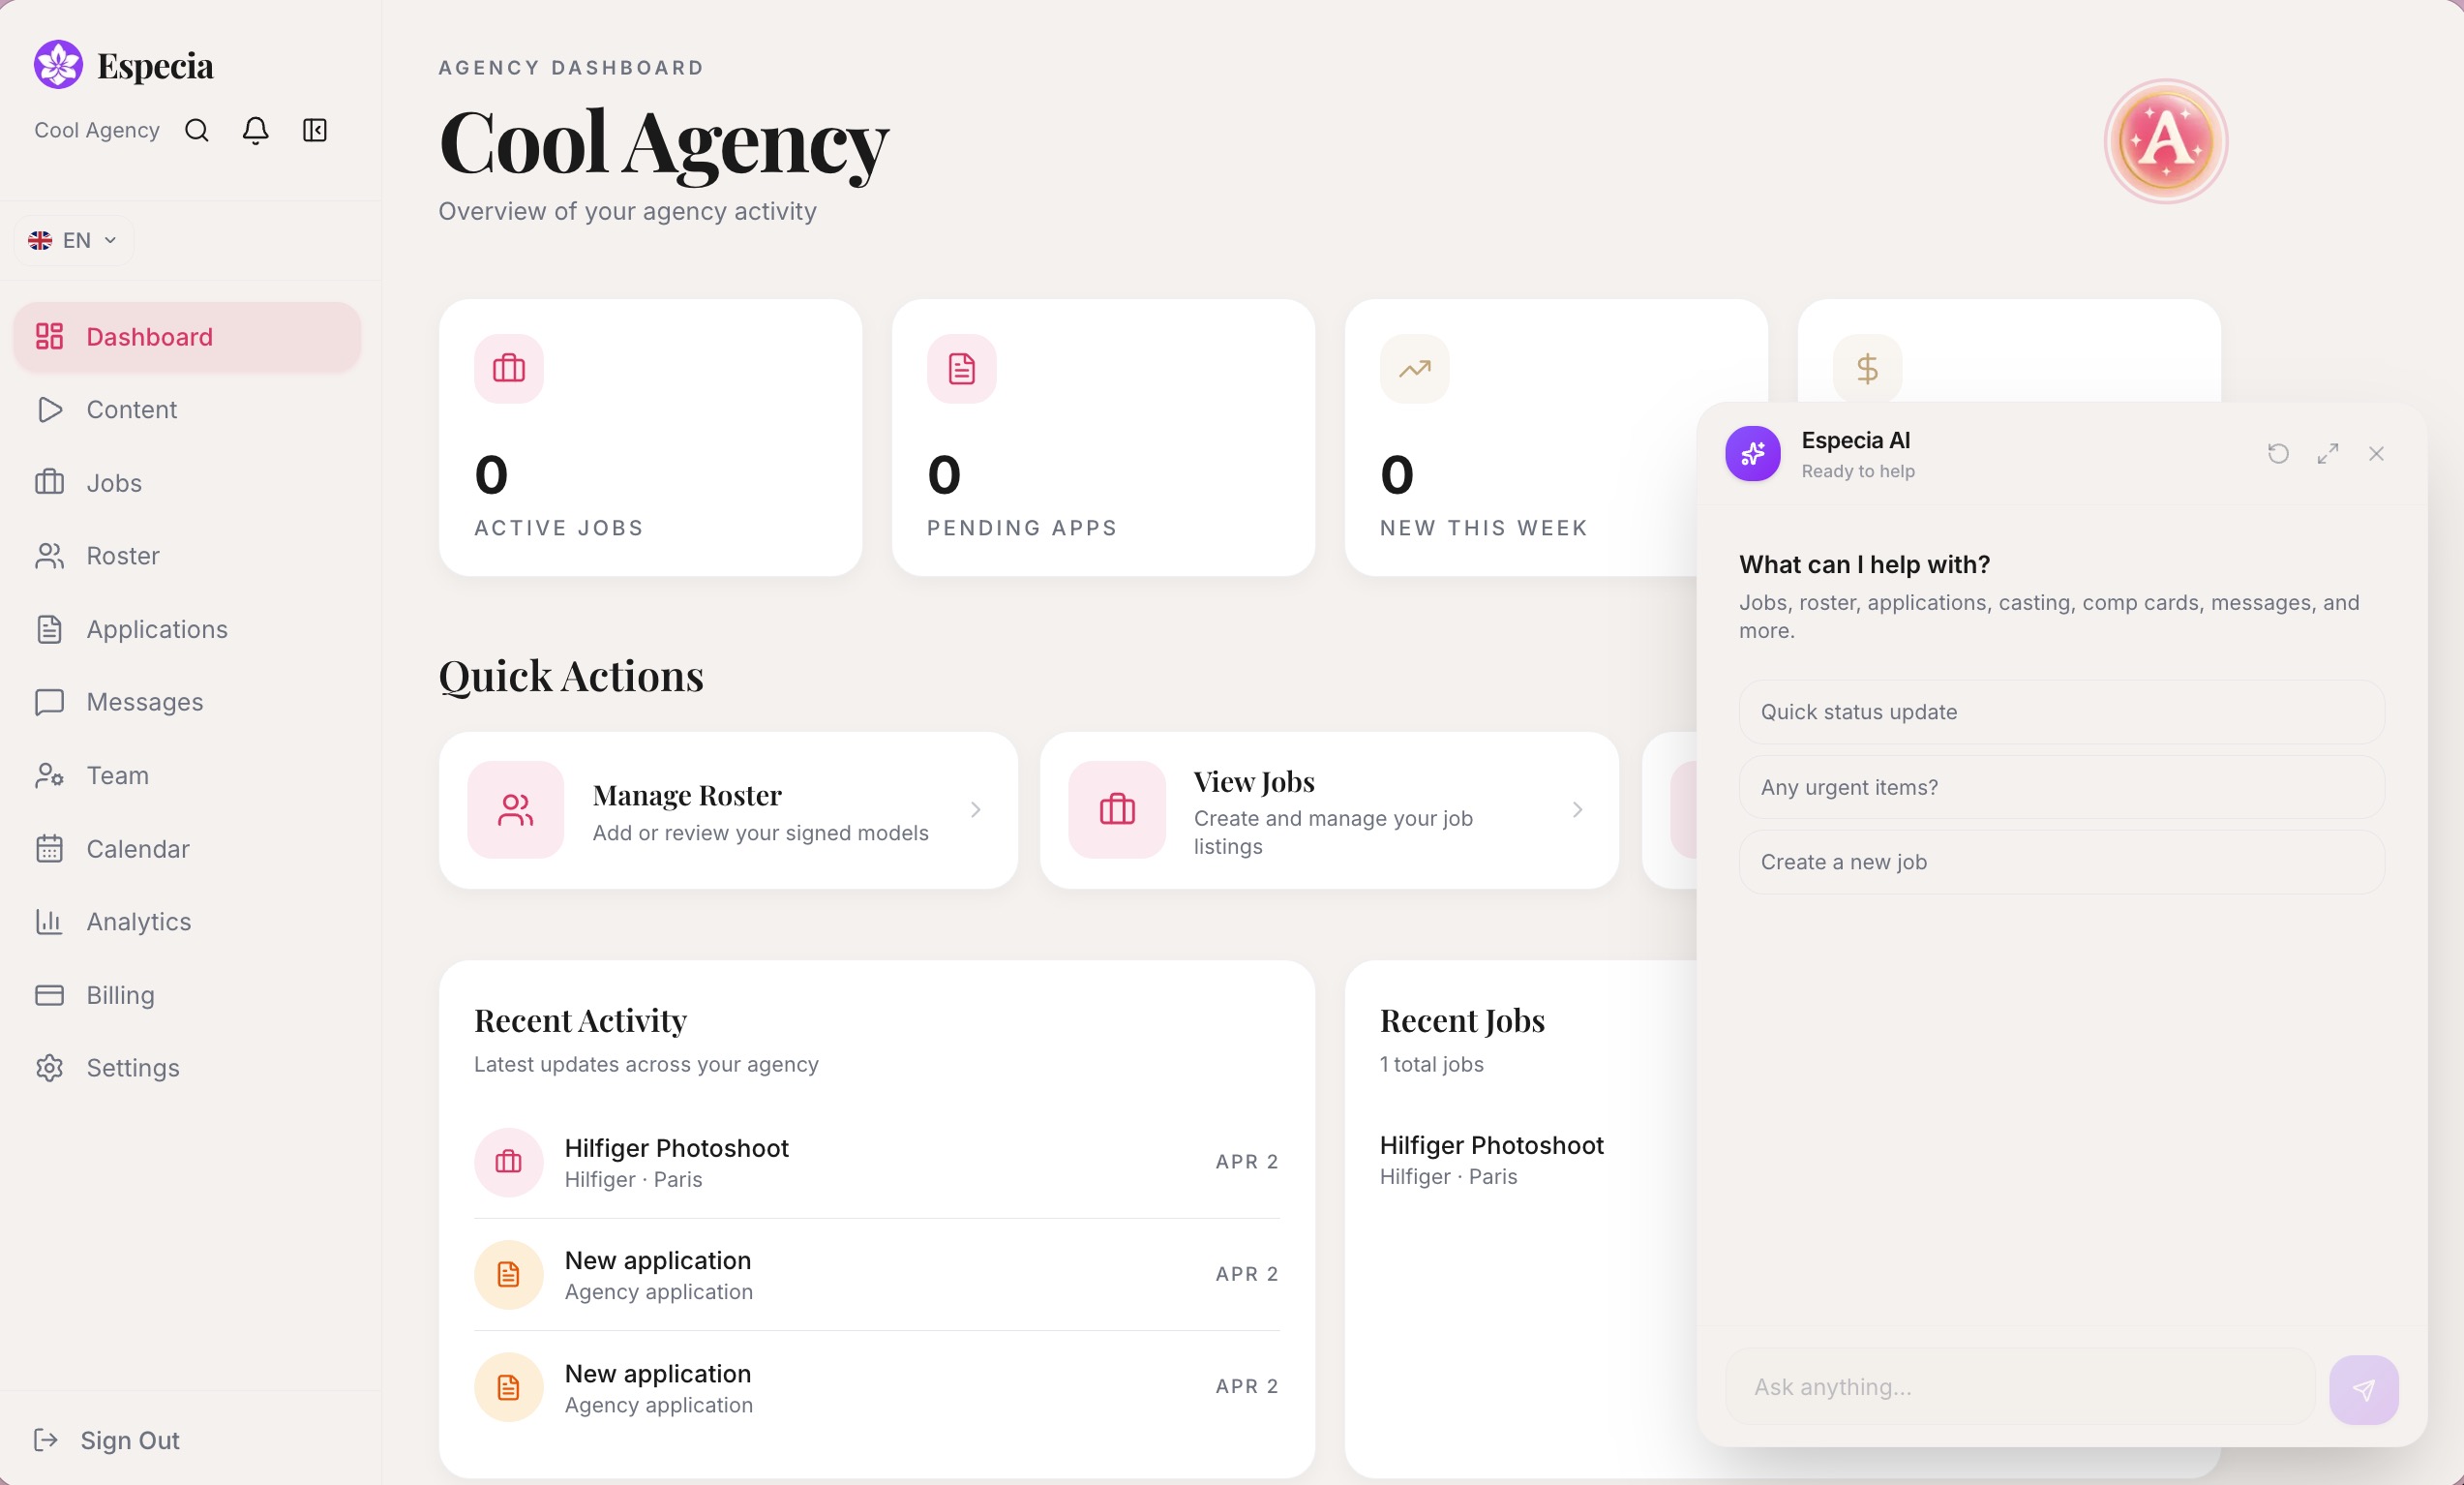Click the View Jobs briefcase icon
The width and height of the screenshot is (2464, 1485).
(x=1117, y=810)
